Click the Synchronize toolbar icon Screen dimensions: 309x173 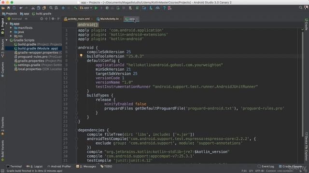tap(14, 8)
